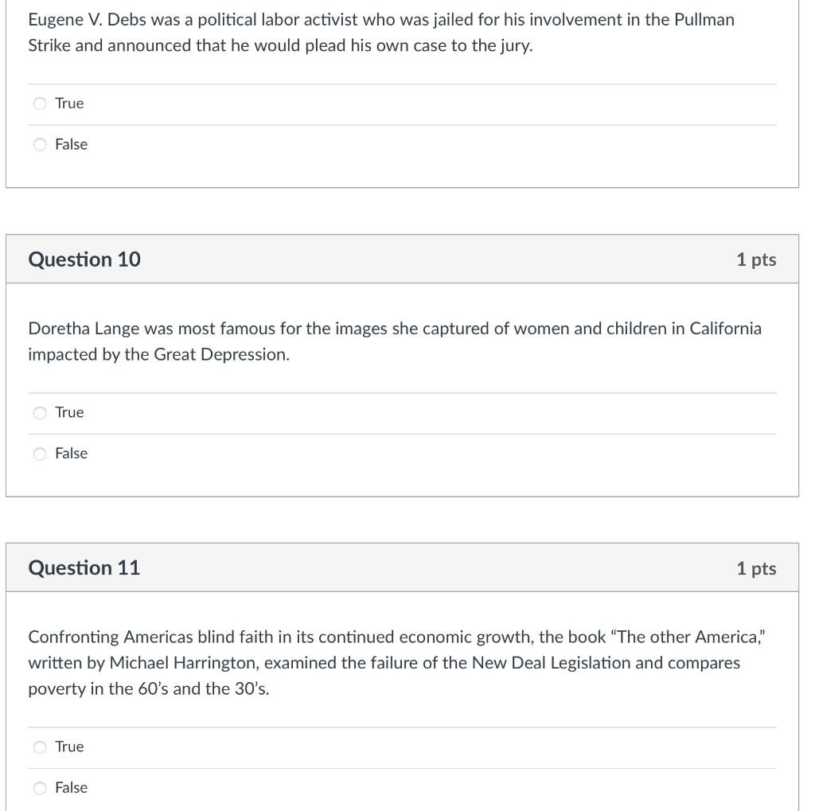Click the Eugene V. Debs statement text
The height and width of the screenshot is (811, 815).
click(x=381, y=33)
